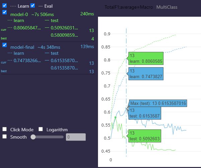Enable Click Mode checkbox
The width and height of the screenshot is (201, 168).
tap(4, 129)
